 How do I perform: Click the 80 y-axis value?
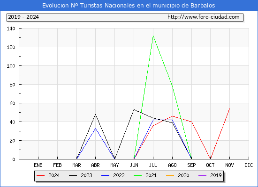(12, 85)
